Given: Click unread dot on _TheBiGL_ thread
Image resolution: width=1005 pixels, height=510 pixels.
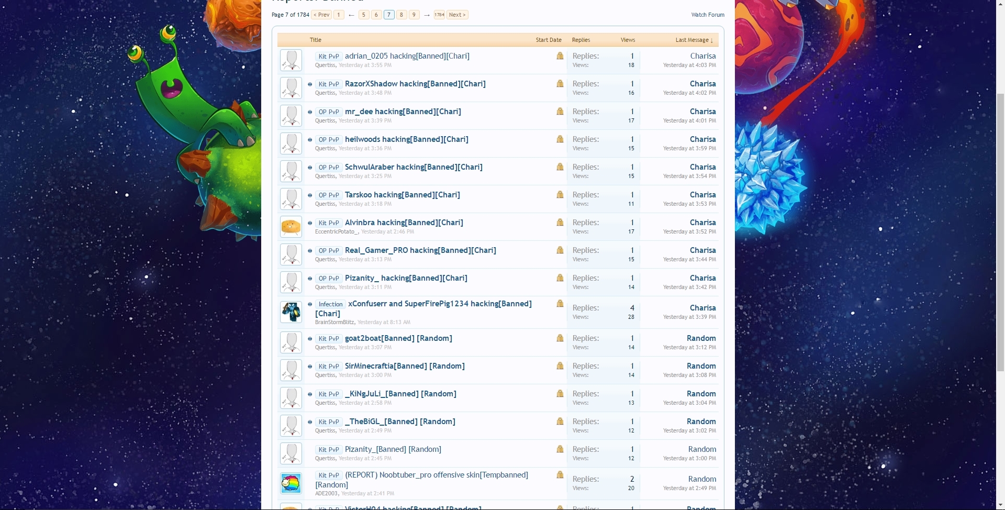Looking at the screenshot, I should point(310,422).
